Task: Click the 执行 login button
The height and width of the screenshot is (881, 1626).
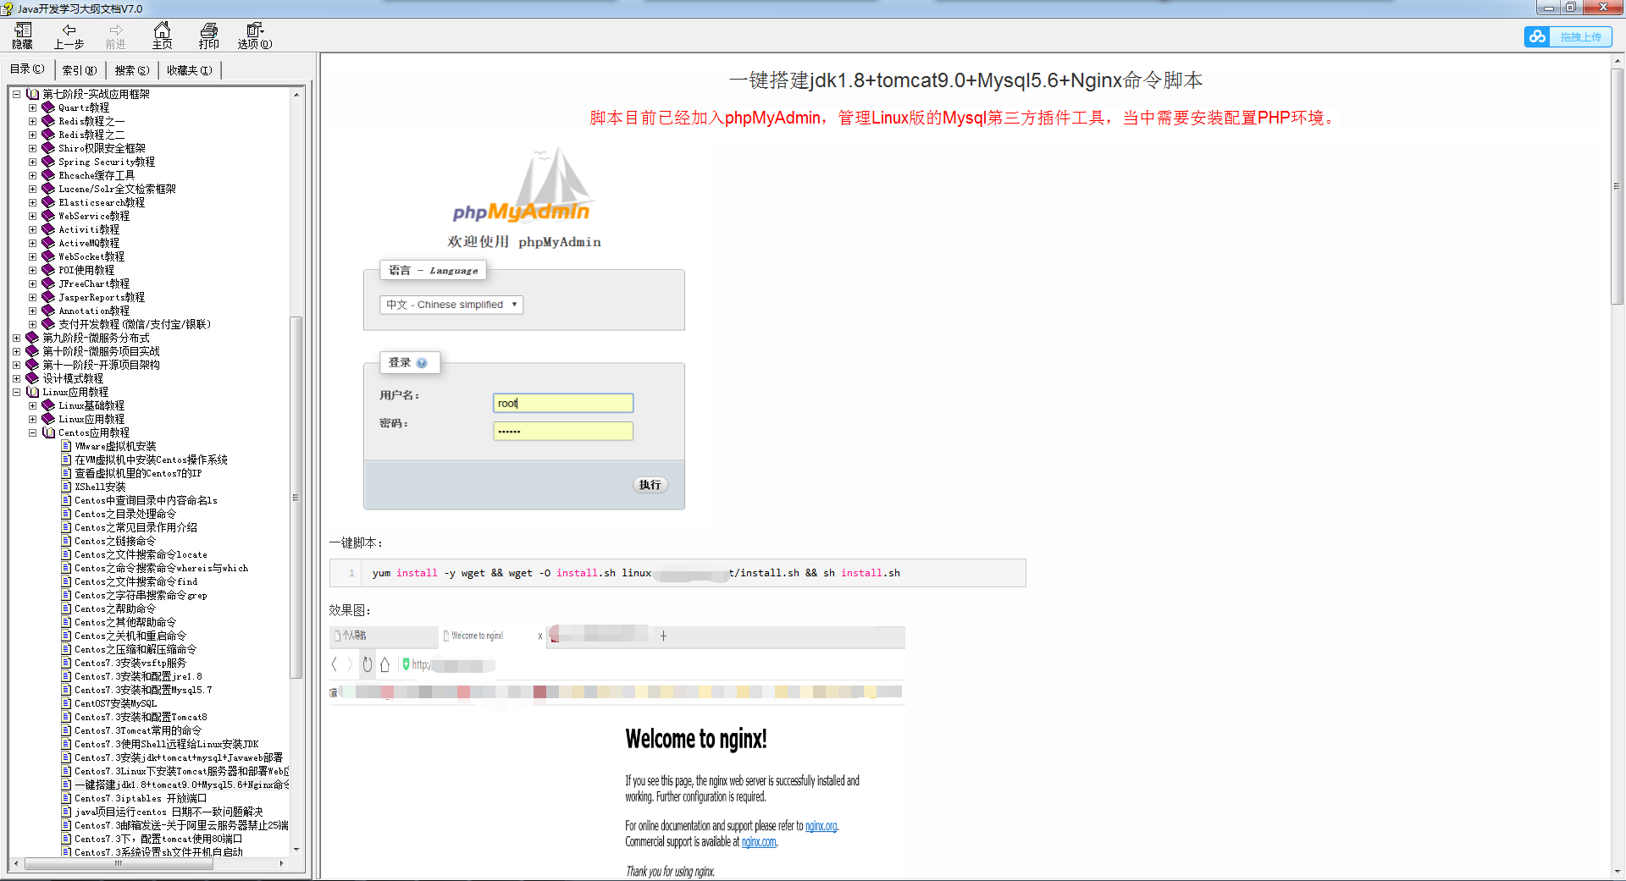Action: (x=650, y=485)
